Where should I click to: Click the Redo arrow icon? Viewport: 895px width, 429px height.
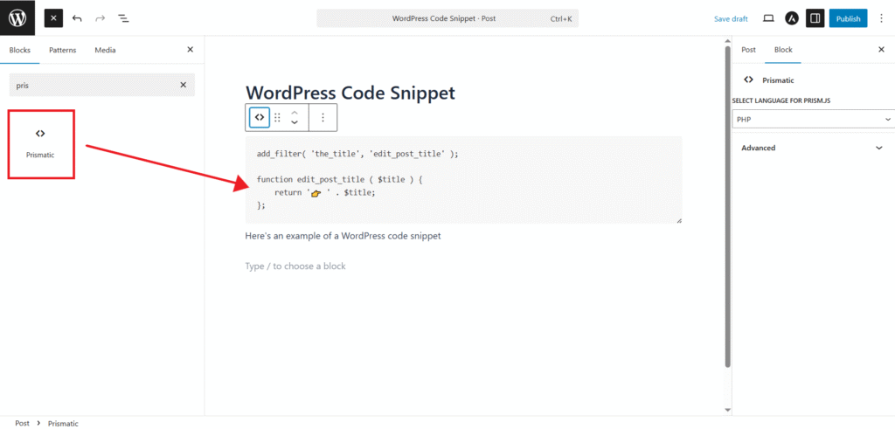[100, 18]
